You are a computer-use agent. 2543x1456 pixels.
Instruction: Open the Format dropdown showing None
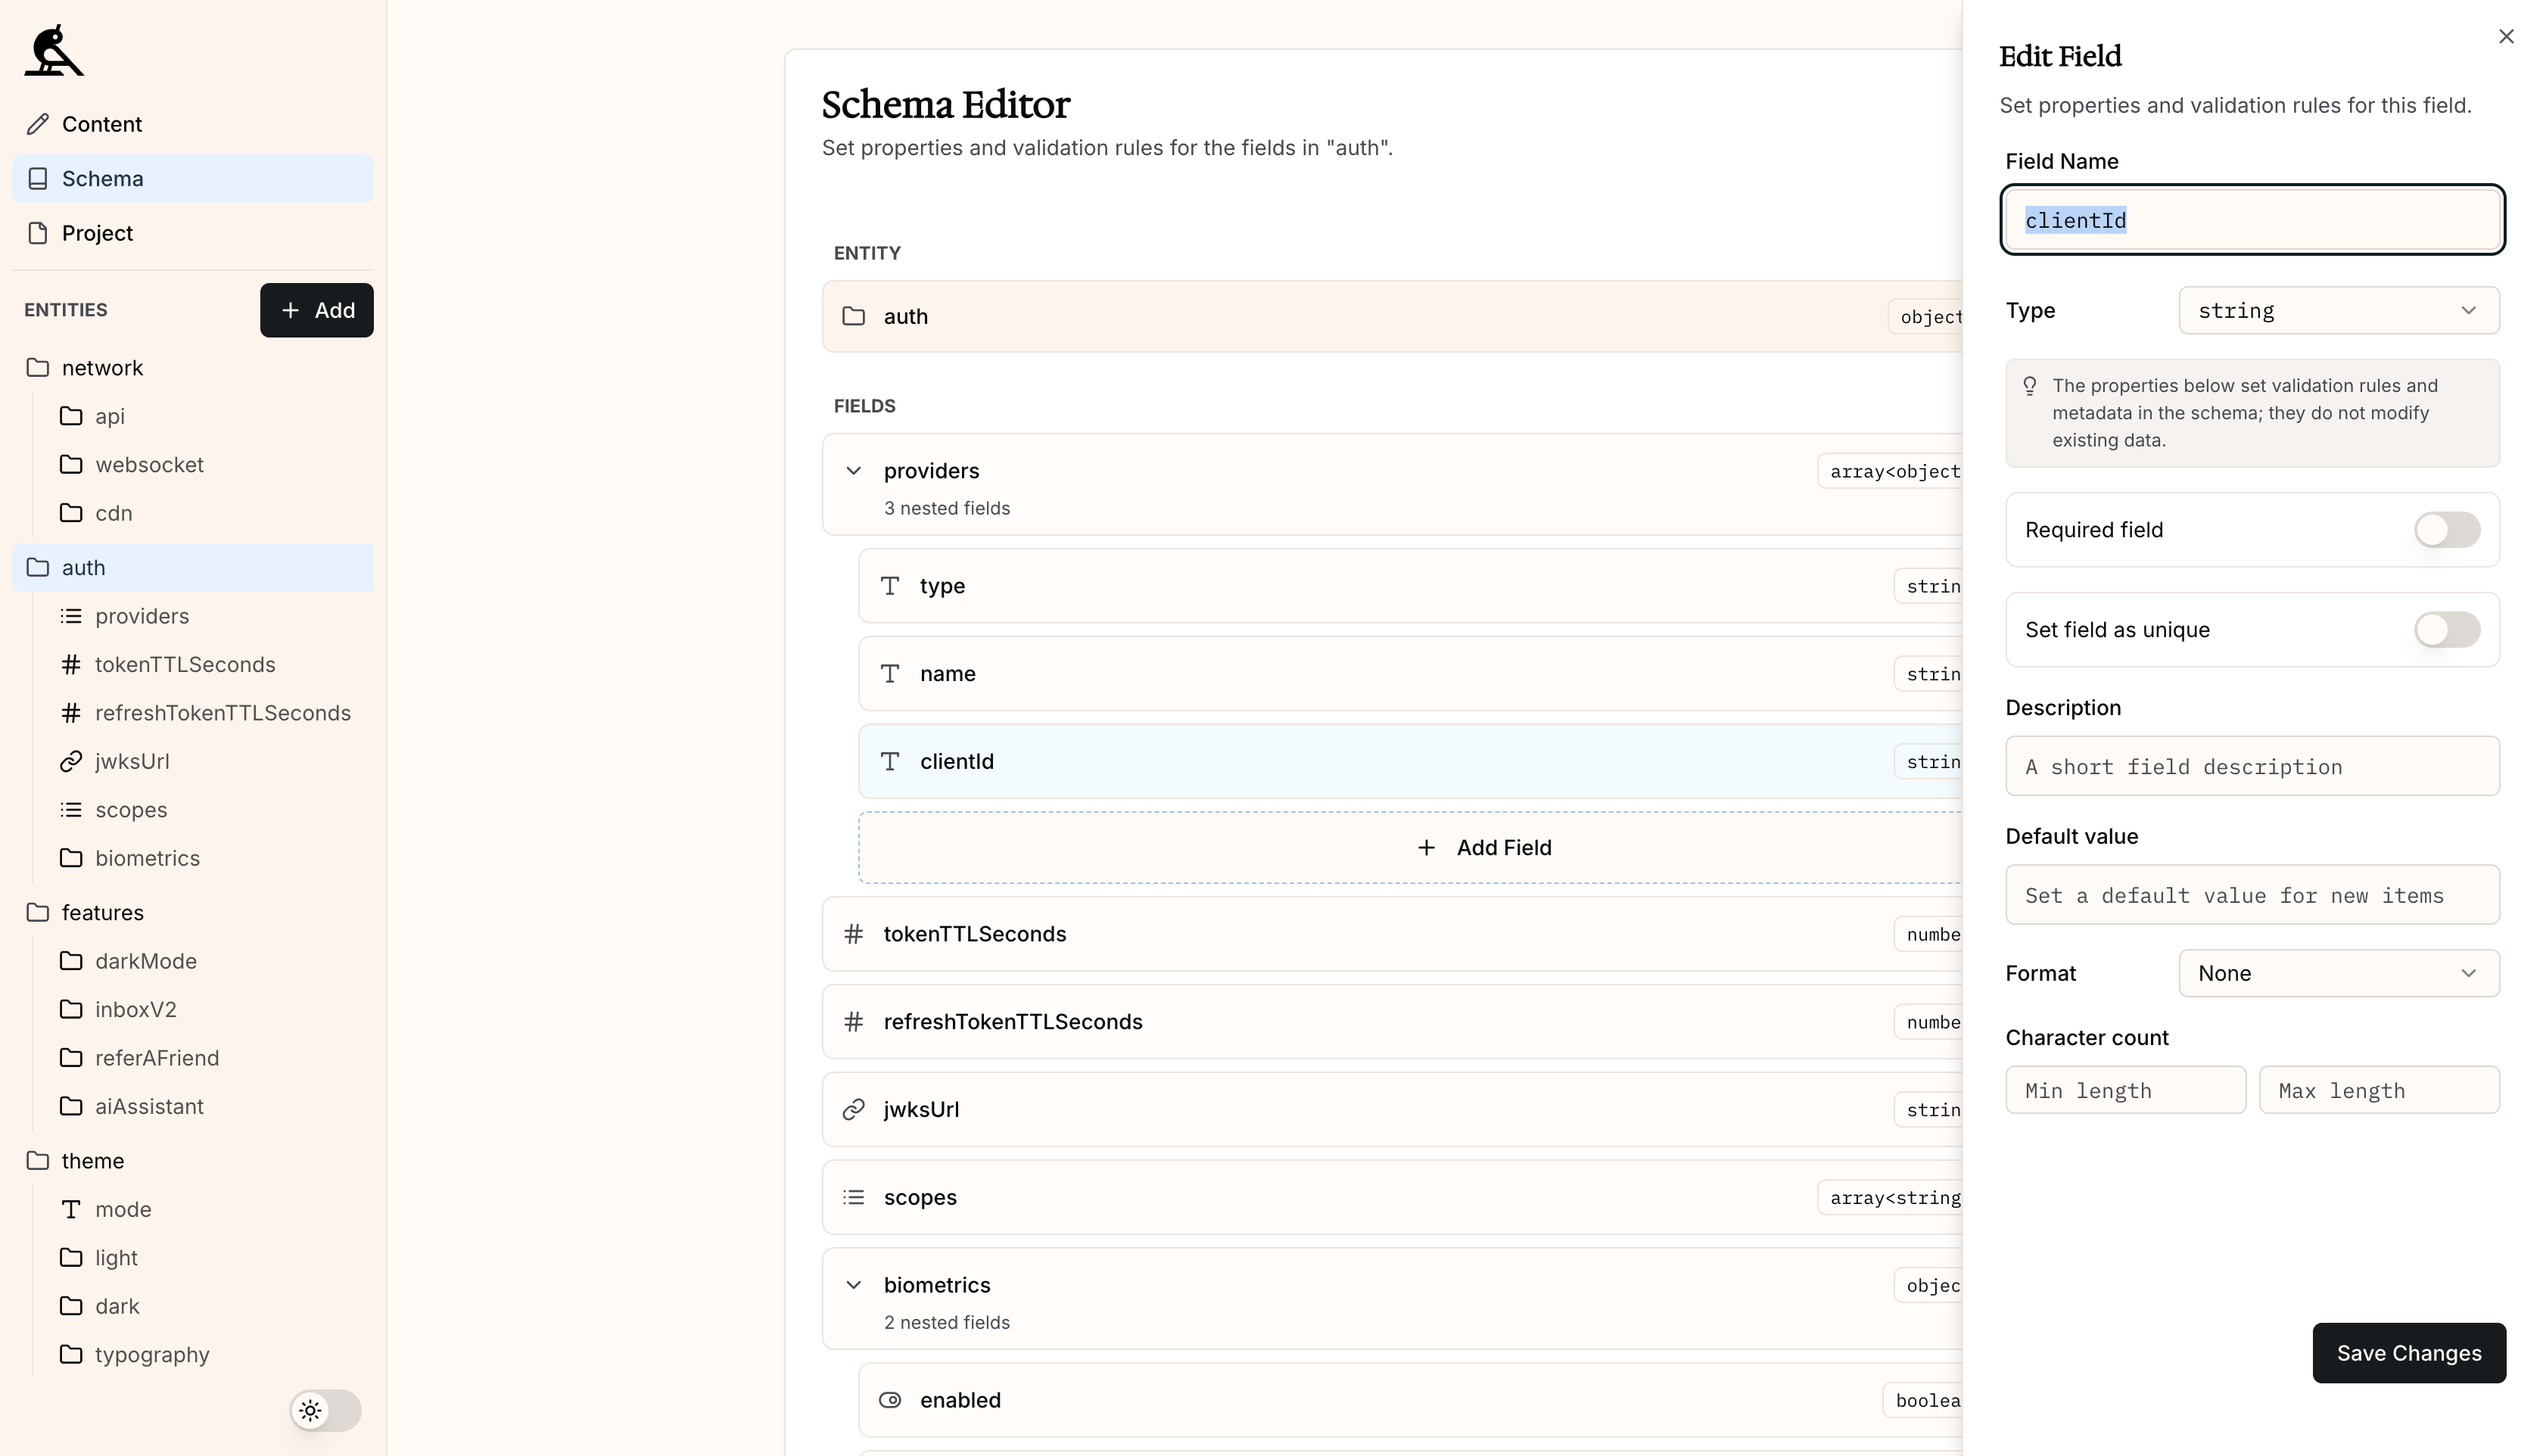(x=2339, y=973)
